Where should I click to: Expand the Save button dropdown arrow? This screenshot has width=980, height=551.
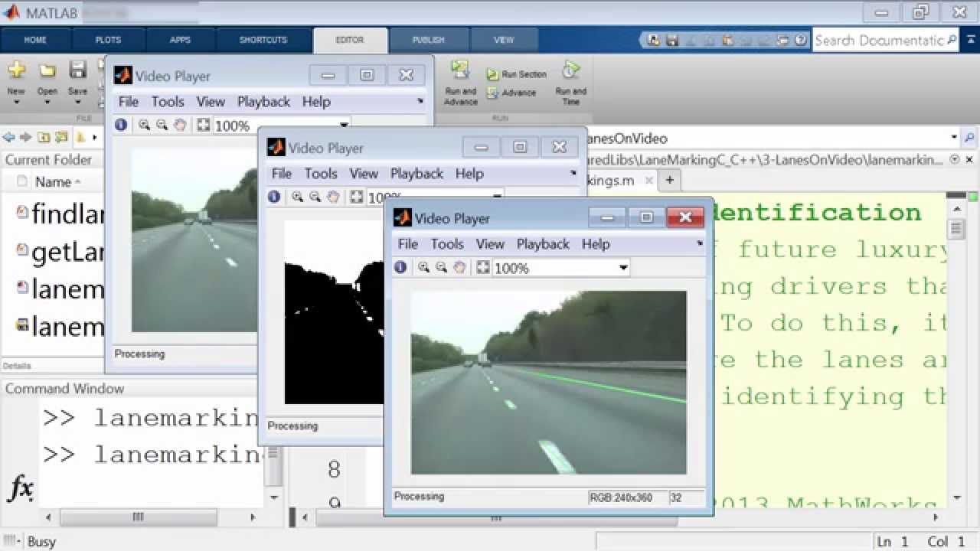pos(77,102)
